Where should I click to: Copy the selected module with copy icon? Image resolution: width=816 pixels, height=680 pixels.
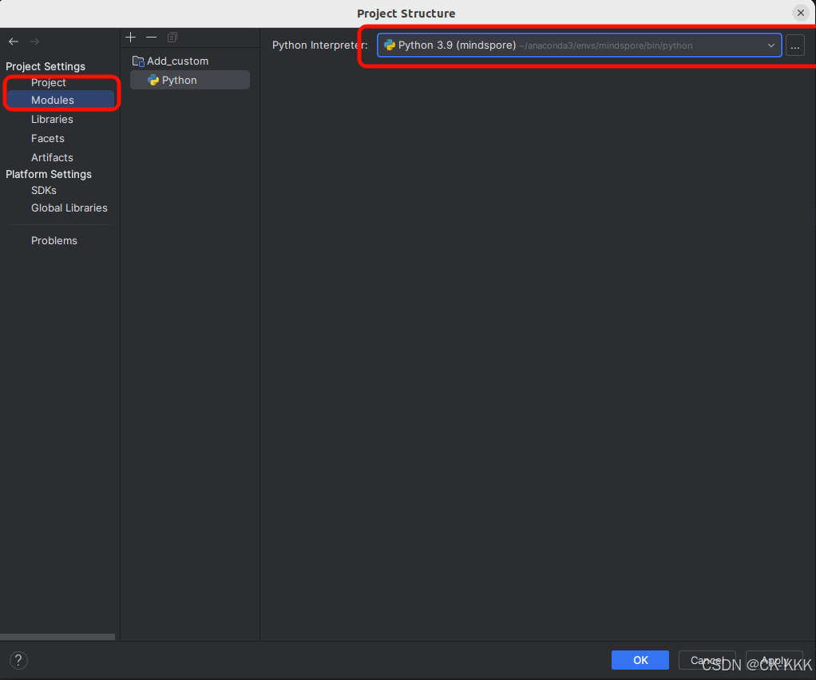[172, 38]
